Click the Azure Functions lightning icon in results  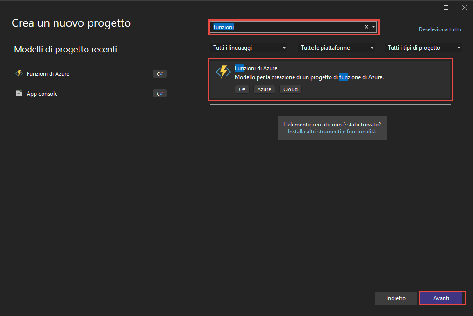[x=223, y=72]
